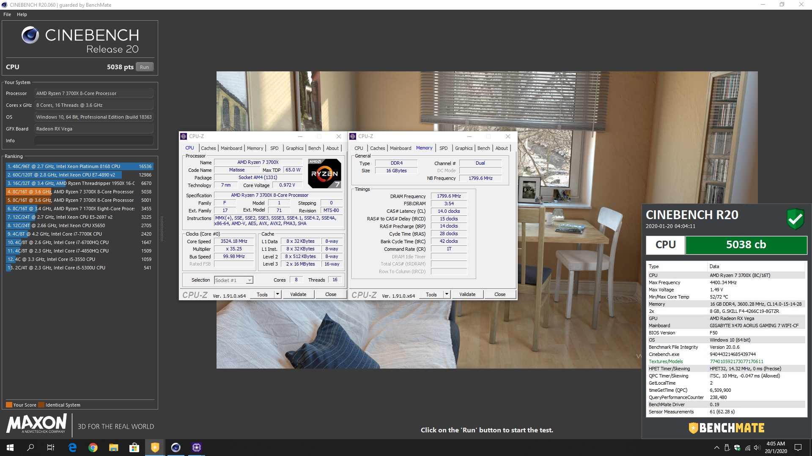Select ranking row Intel Core i7-7700K
The height and width of the screenshot is (456, 812).
pyautogui.click(x=80, y=234)
